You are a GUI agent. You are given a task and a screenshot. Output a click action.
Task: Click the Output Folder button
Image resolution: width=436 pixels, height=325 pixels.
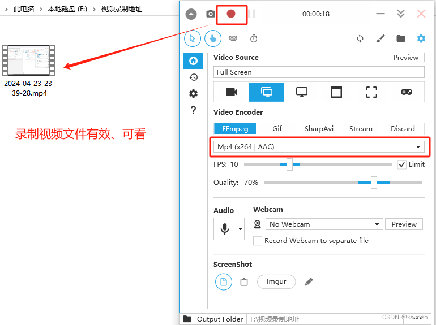coord(213,319)
